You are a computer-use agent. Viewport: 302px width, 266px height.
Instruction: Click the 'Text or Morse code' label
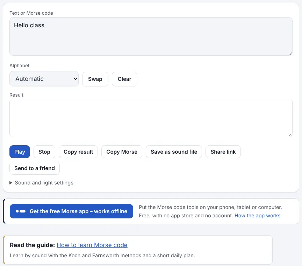click(31, 13)
